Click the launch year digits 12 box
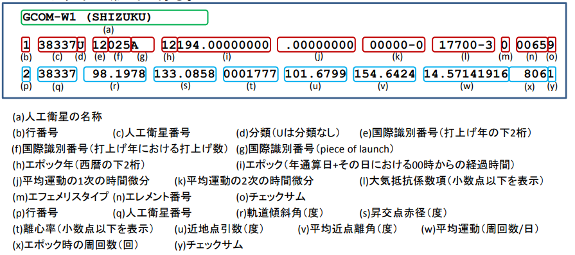Image resolution: width=575 pixels, height=255 pixels. tap(100, 45)
